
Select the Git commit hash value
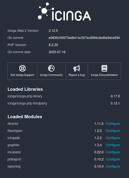click(x=84, y=38)
